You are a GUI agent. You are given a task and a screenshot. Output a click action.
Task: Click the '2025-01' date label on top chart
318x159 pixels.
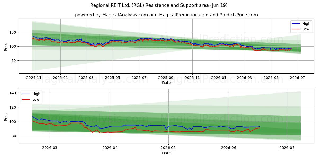(60, 78)
